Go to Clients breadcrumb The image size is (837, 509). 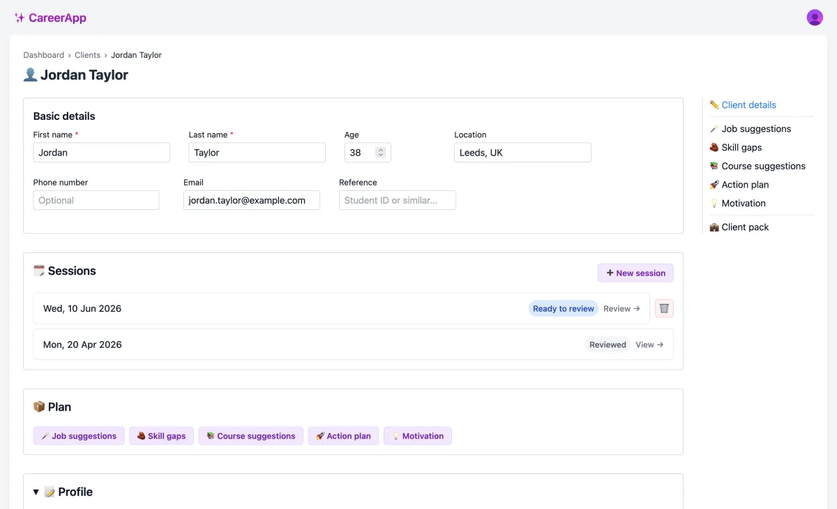point(88,55)
